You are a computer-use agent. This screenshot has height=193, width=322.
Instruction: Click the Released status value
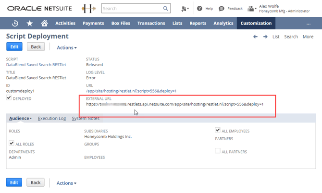pos(95,65)
